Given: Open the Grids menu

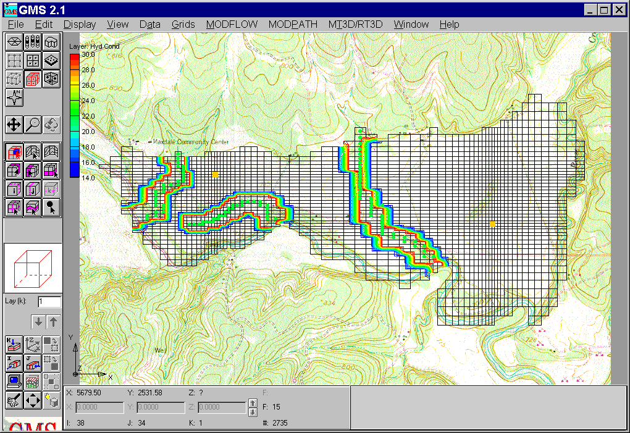Looking at the screenshot, I should point(183,25).
